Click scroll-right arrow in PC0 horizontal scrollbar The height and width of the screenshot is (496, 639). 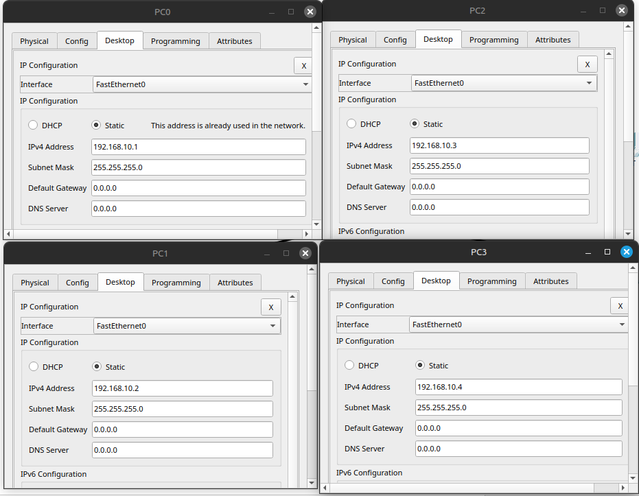[x=306, y=234]
